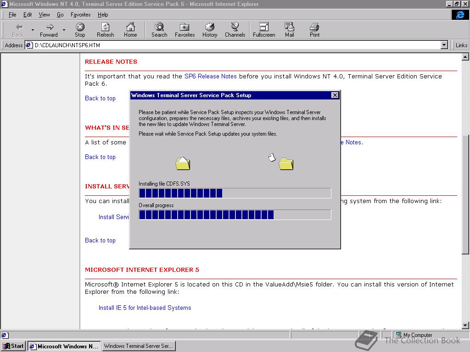
Task: Expand the Links toolbar
Action: [461, 45]
